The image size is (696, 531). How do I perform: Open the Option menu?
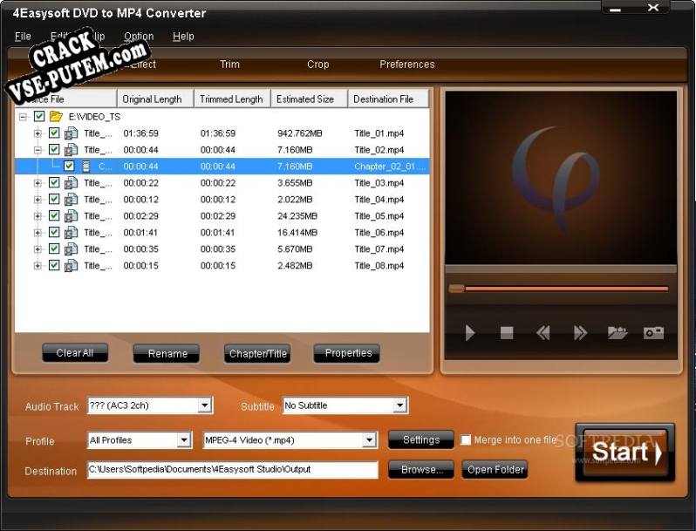point(139,37)
